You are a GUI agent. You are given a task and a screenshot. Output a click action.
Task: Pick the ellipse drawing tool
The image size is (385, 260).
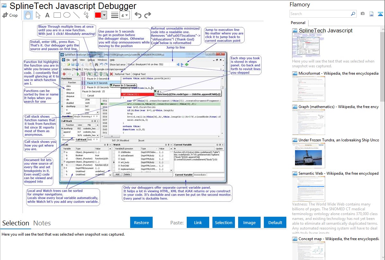pyautogui.click(x=67, y=15)
